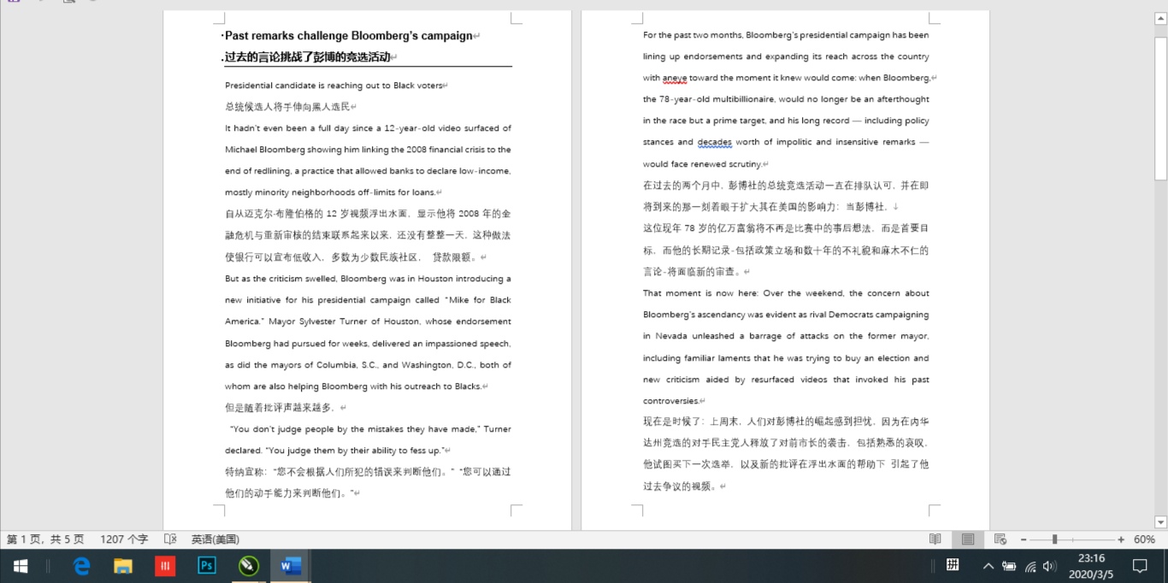Screen dimensions: 1168x583
Task: Click the line starting 'That moment is now here'
Action: (x=786, y=293)
